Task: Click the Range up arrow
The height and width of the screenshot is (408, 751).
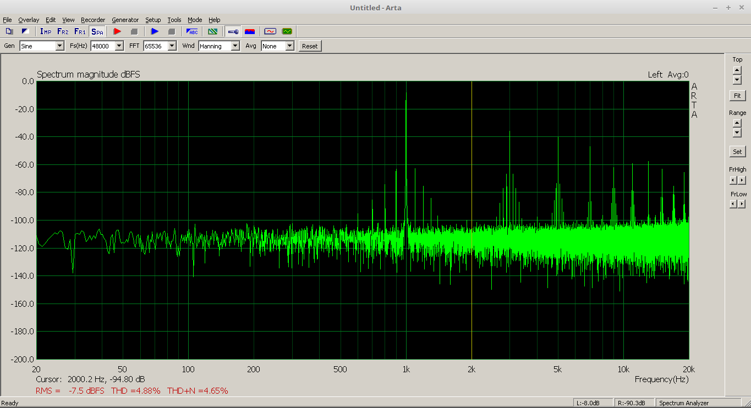Action: coord(737,123)
